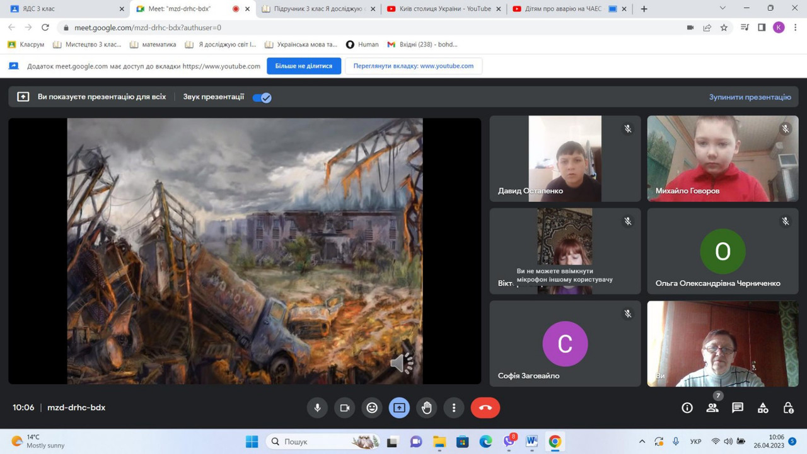Close the Meet mzd-drhc-bdx tab
The width and height of the screenshot is (807, 454).
(248, 9)
